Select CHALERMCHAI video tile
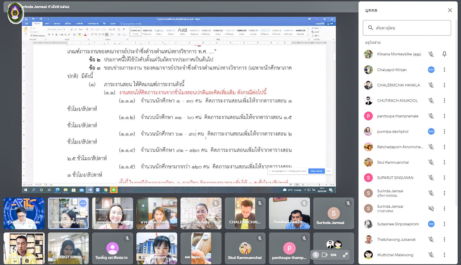 245,213
